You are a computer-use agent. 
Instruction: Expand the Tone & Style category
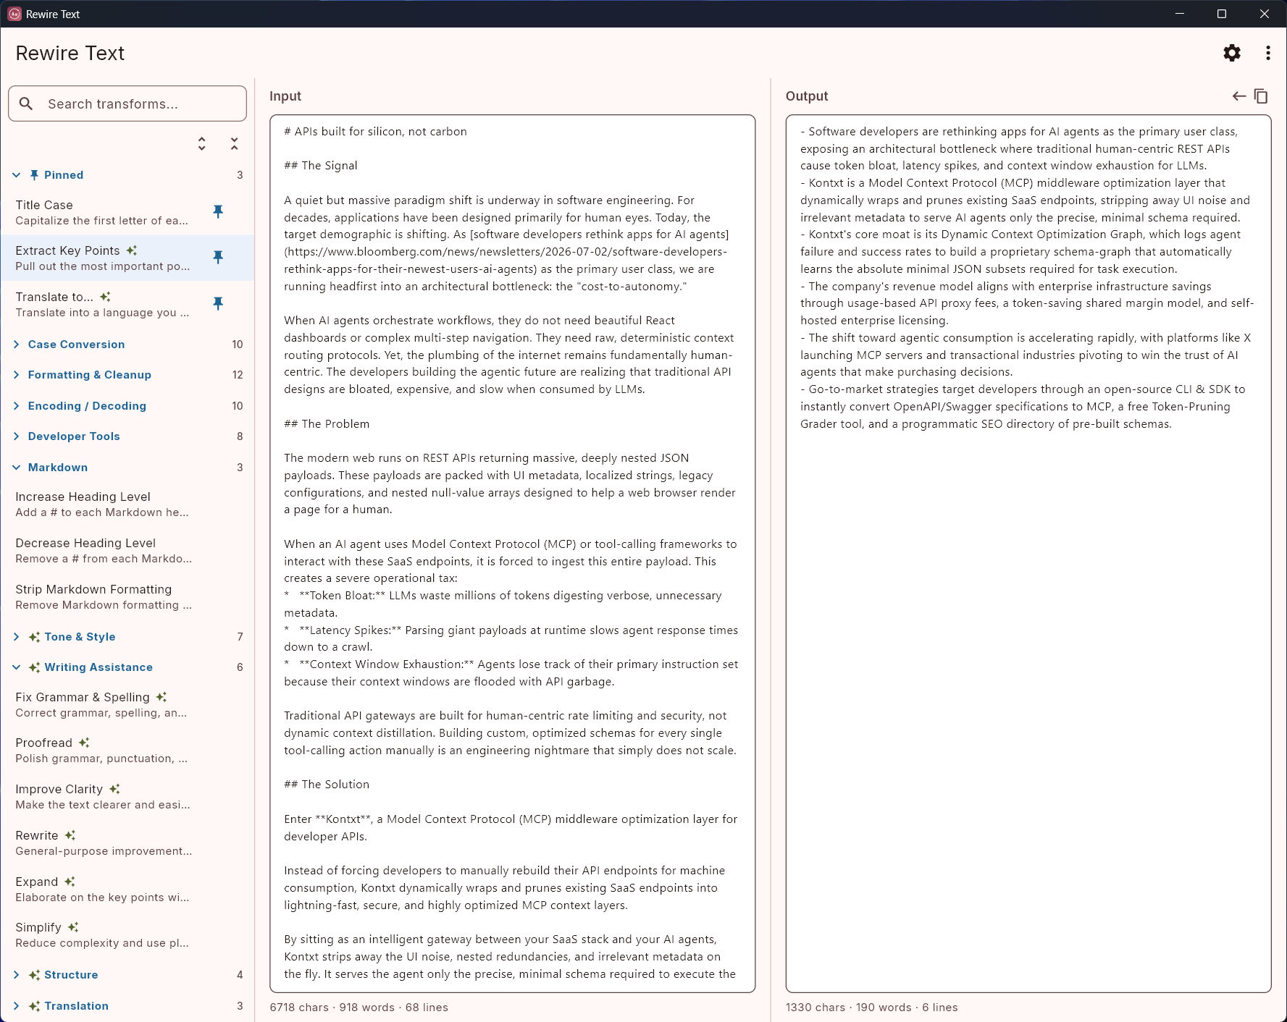(x=127, y=637)
